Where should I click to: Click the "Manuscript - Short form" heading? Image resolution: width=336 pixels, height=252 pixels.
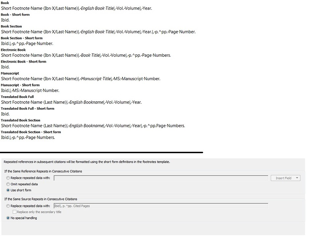pyautogui.click(x=20, y=85)
